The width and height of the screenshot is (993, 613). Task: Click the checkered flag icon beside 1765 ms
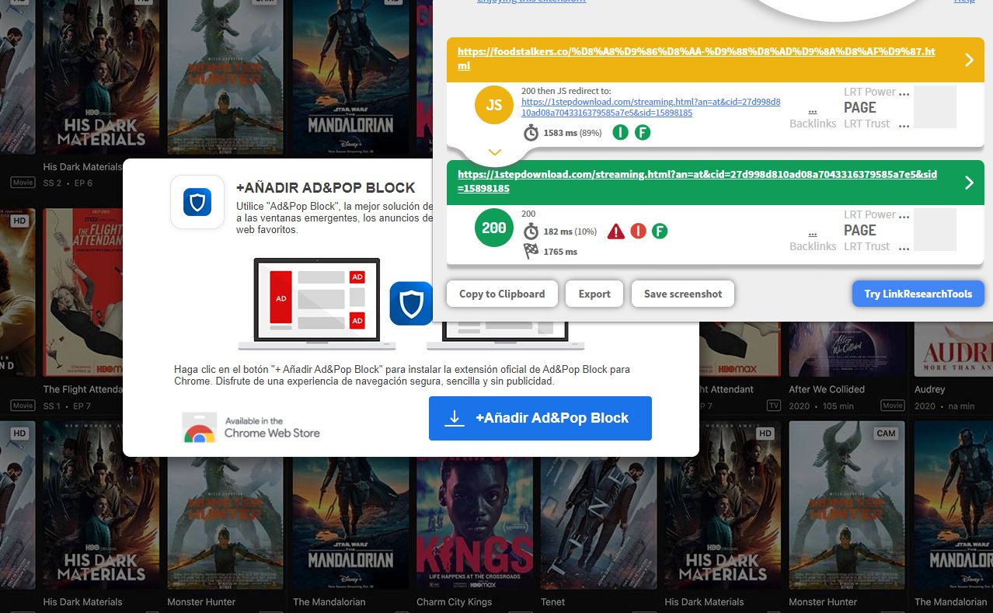pyautogui.click(x=531, y=251)
